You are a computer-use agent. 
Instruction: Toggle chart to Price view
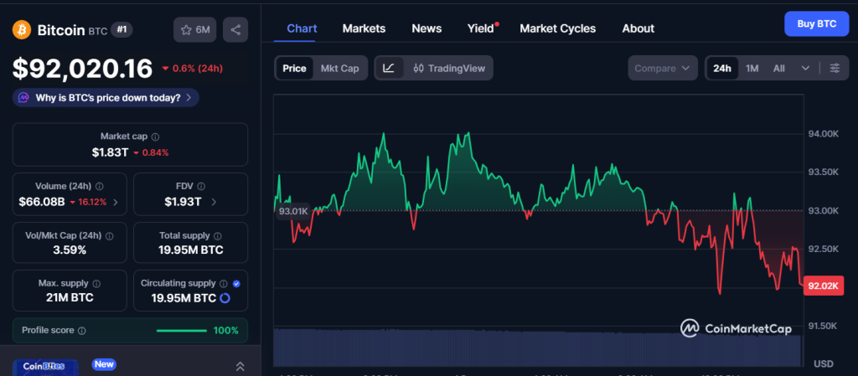pos(294,69)
